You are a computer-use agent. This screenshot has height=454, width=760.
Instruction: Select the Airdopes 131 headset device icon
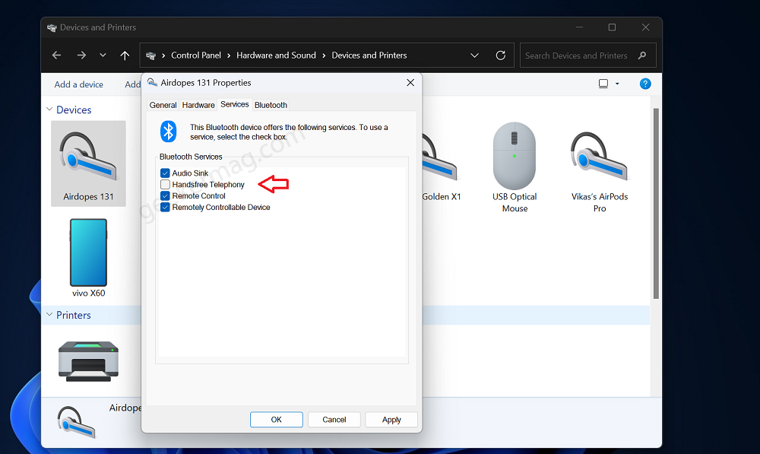point(88,164)
